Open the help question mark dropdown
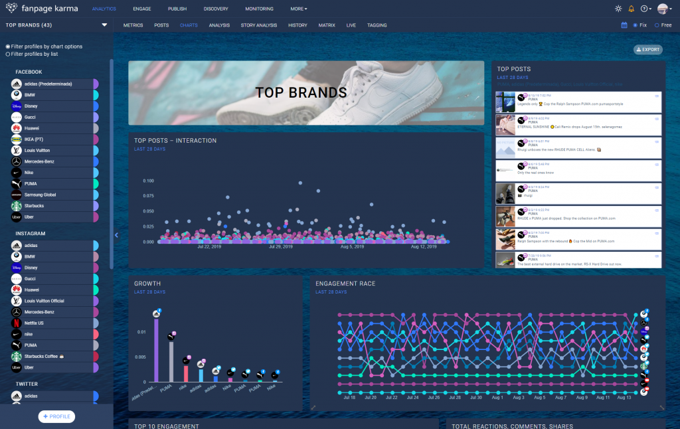Viewport: 680px width, 429px height. (x=645, y=9)
